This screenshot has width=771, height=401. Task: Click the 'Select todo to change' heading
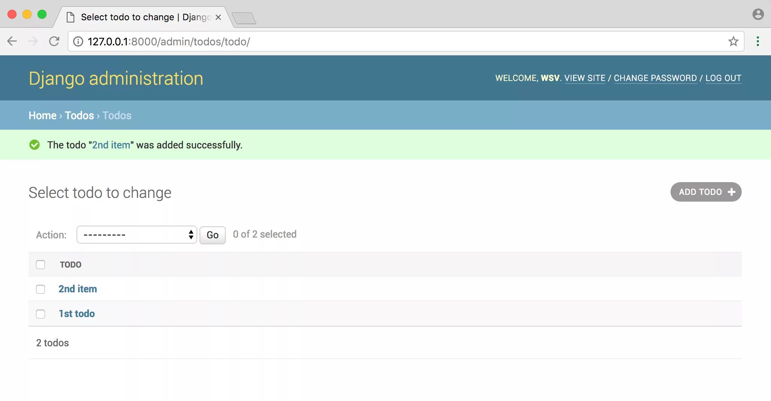click(100, 193)
